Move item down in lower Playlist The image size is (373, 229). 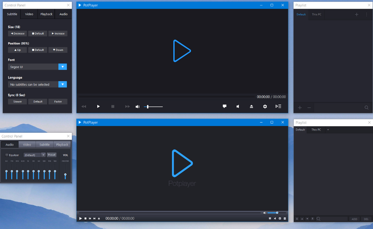tap(307, 219)
